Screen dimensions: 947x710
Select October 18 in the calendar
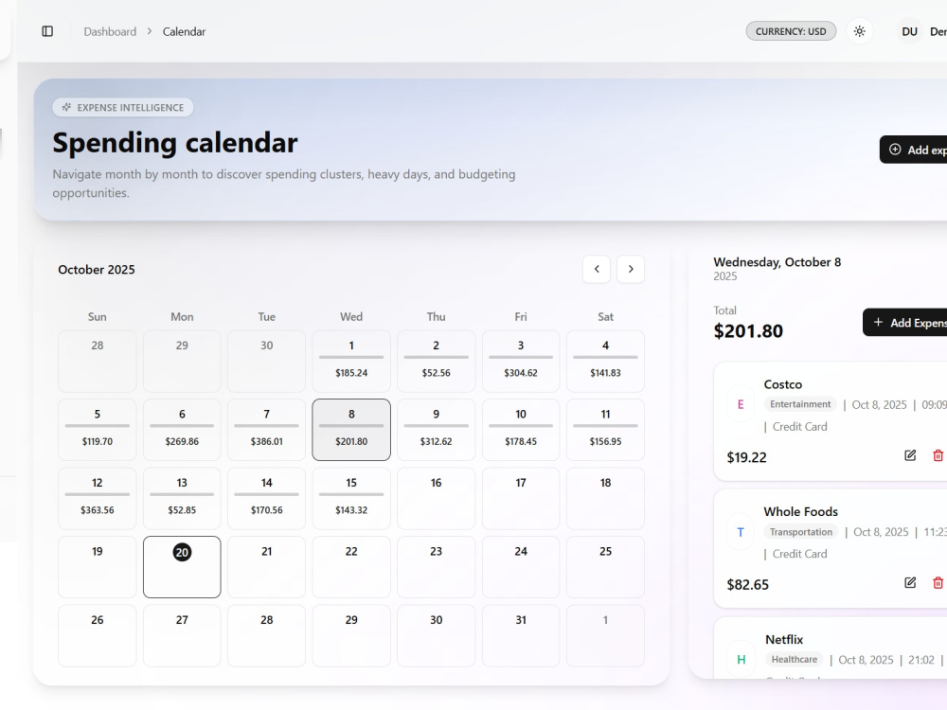pyautogui.click(x=605, y=499)
